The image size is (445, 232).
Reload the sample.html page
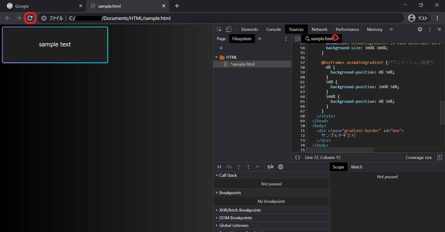coord(30,18)
